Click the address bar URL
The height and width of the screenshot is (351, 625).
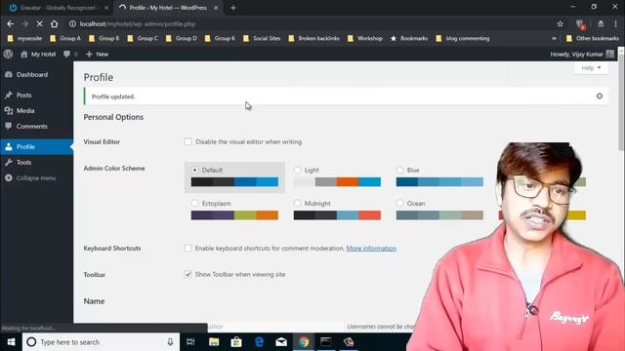tap(138, 23)
